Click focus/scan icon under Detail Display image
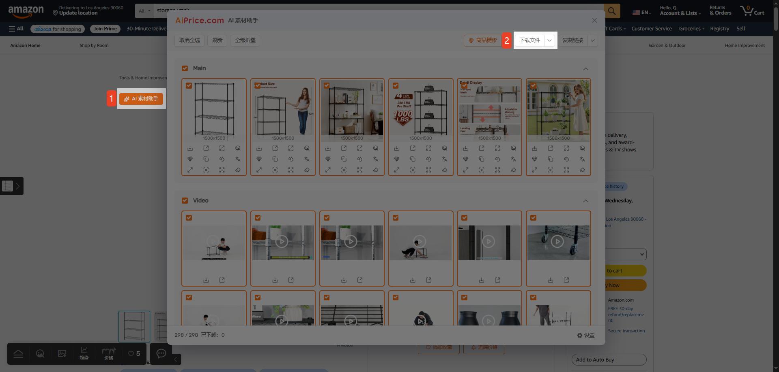This screenshot has width=779, height=372. (482, 170)
